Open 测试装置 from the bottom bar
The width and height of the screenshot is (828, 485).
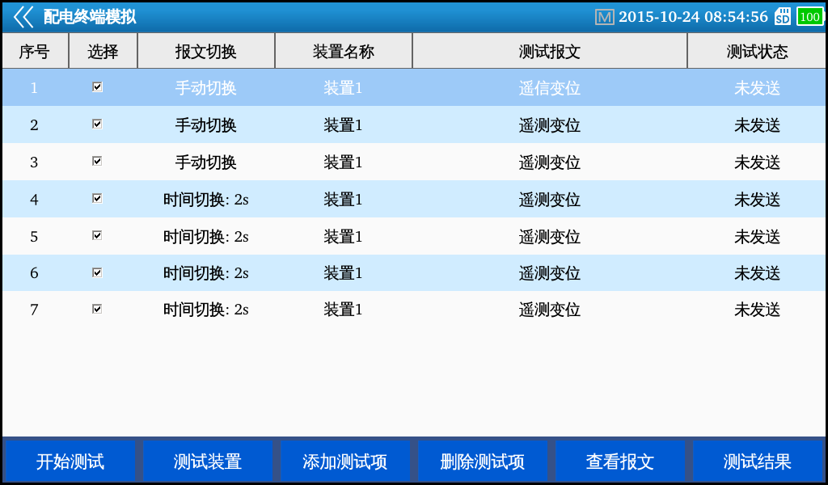208,462
